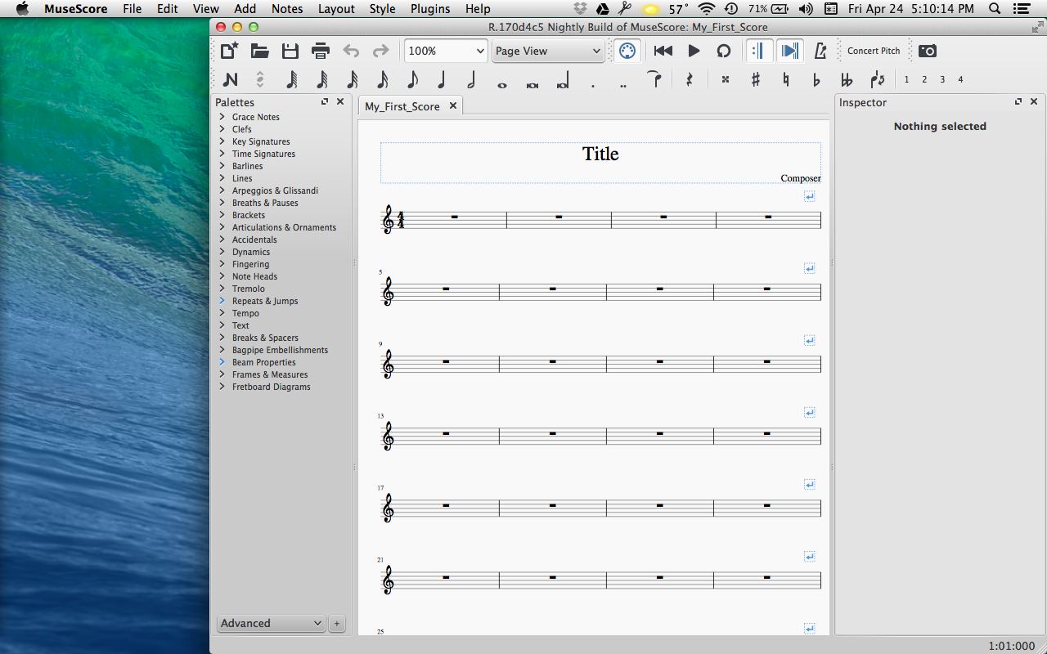Switch to voice 1
The width and height of the screenshot is (1047, 654).
[906, 79]
